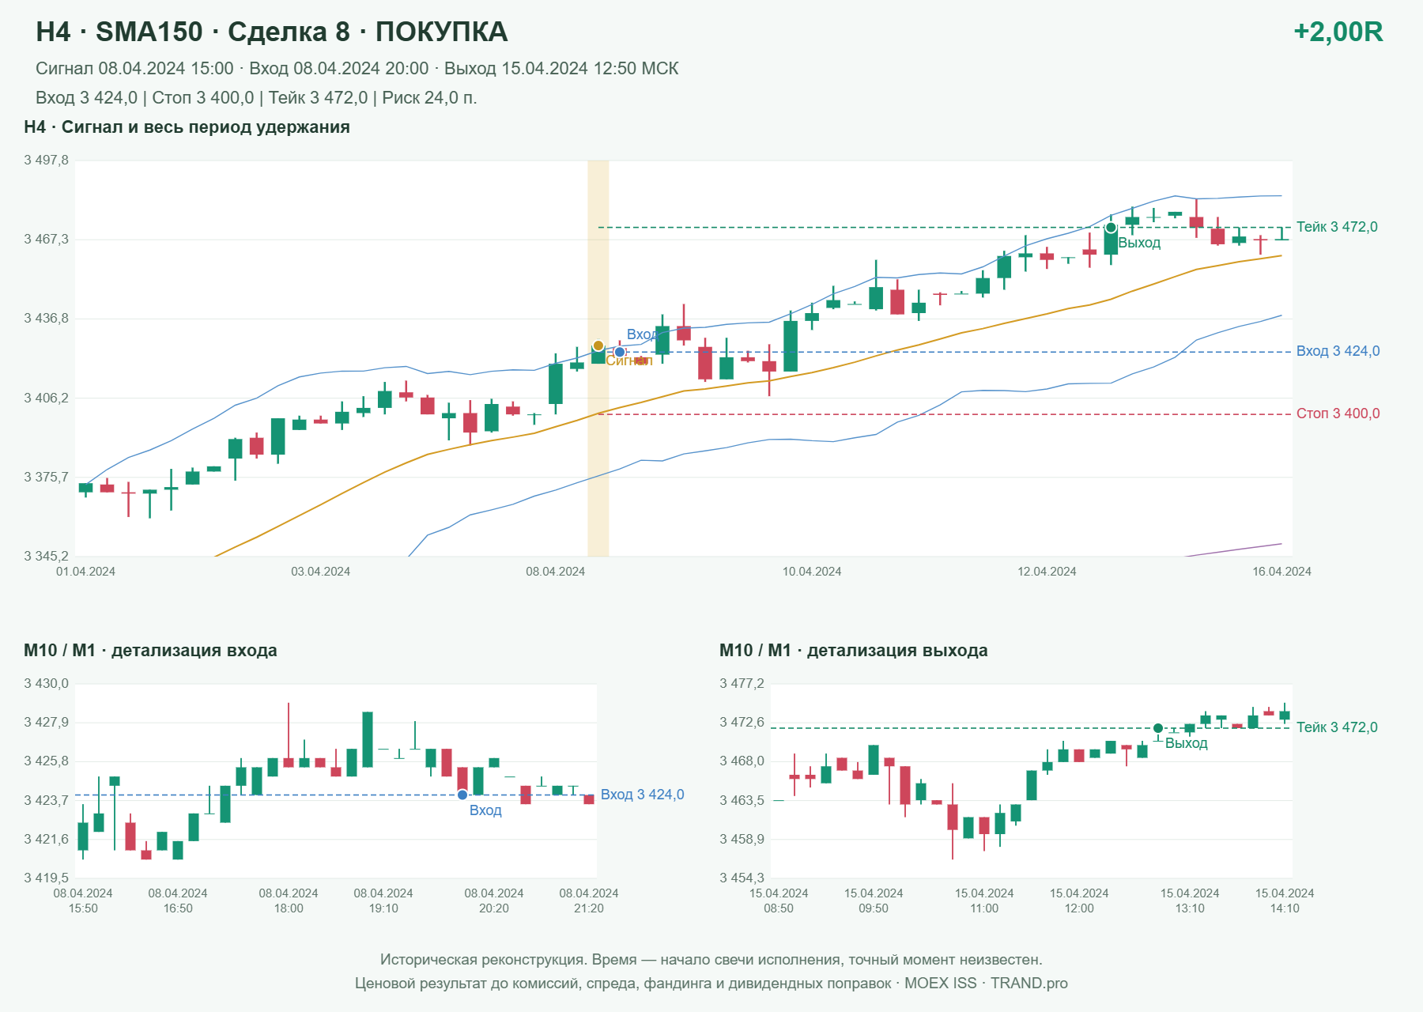
Task: Click 'Вход 3 424,0' label on main chart
Action: [1338, 351]
